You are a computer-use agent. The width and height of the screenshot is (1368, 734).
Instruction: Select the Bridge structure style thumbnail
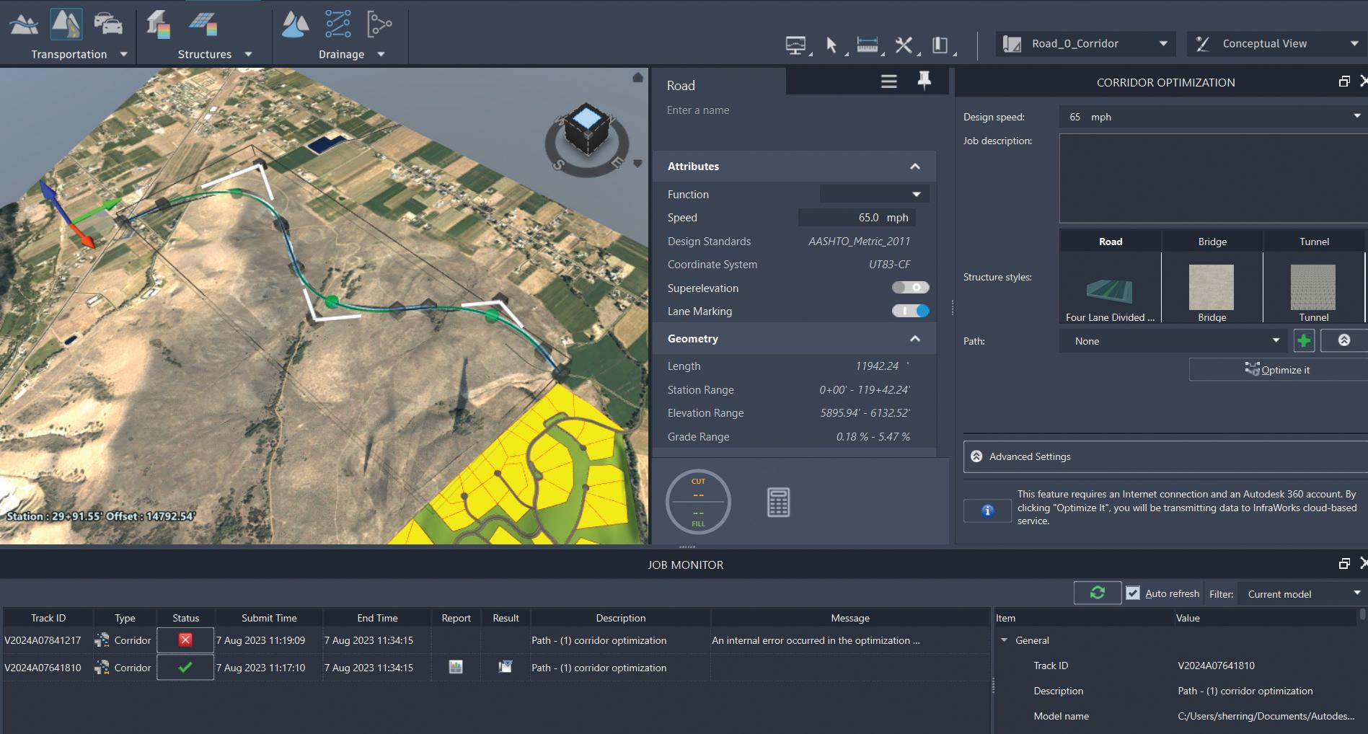(1212, 287)
